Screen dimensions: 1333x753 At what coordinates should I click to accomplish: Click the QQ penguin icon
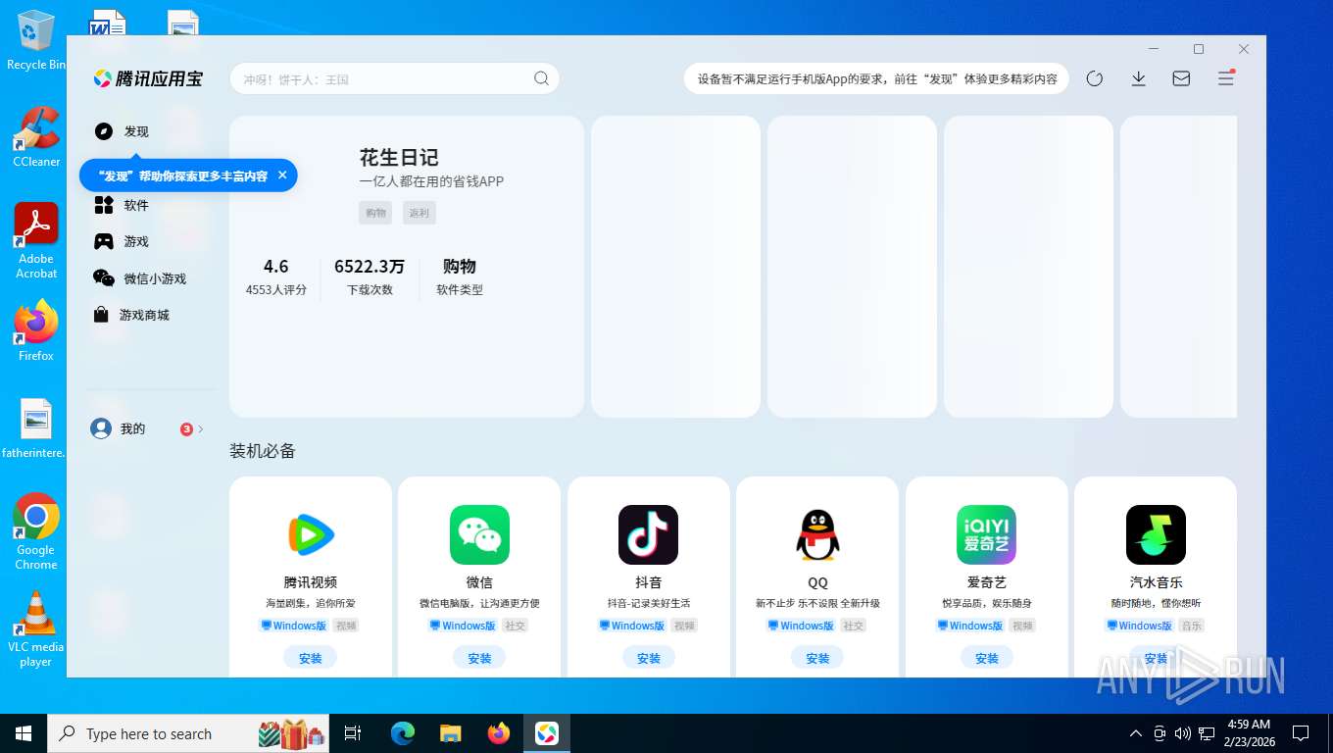click(817, 534)
